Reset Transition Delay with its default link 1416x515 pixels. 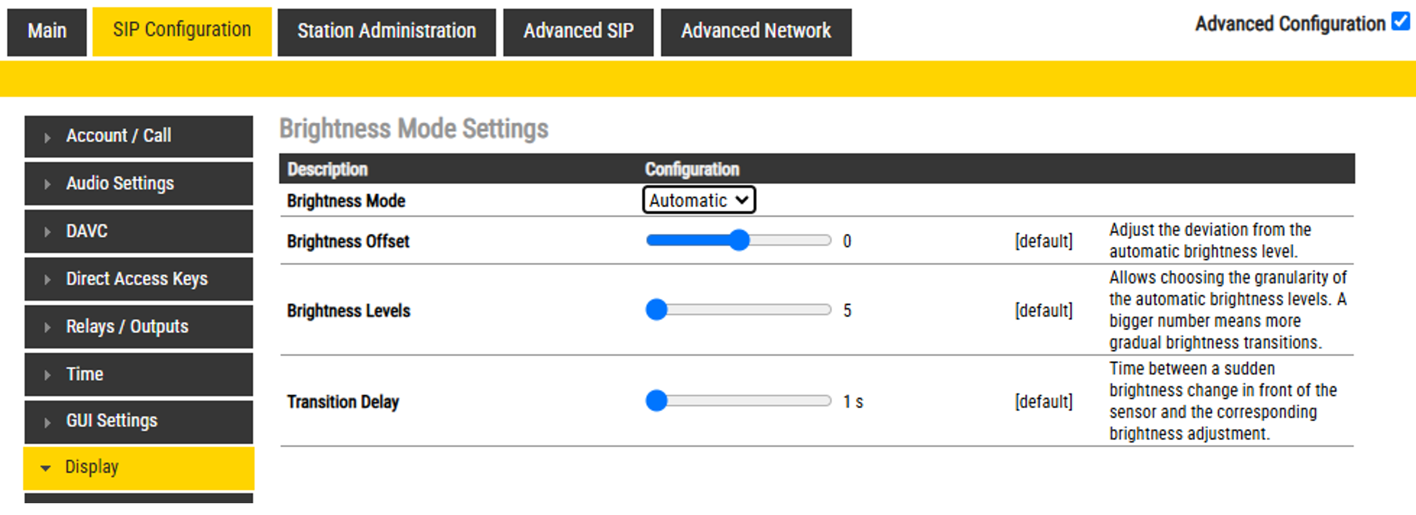pos(1043,401)
